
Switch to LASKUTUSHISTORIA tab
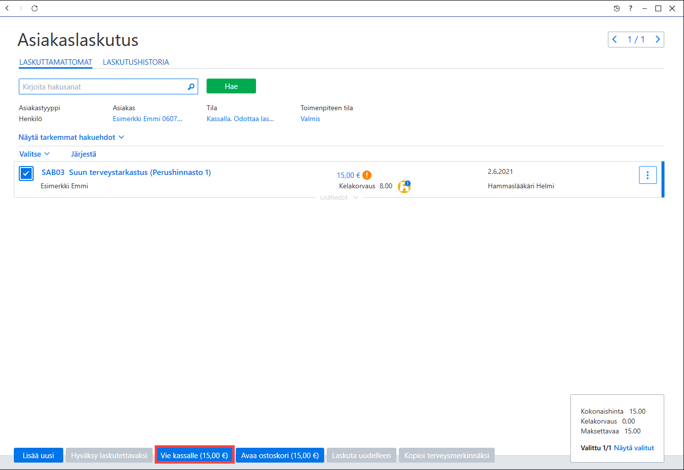136,62
